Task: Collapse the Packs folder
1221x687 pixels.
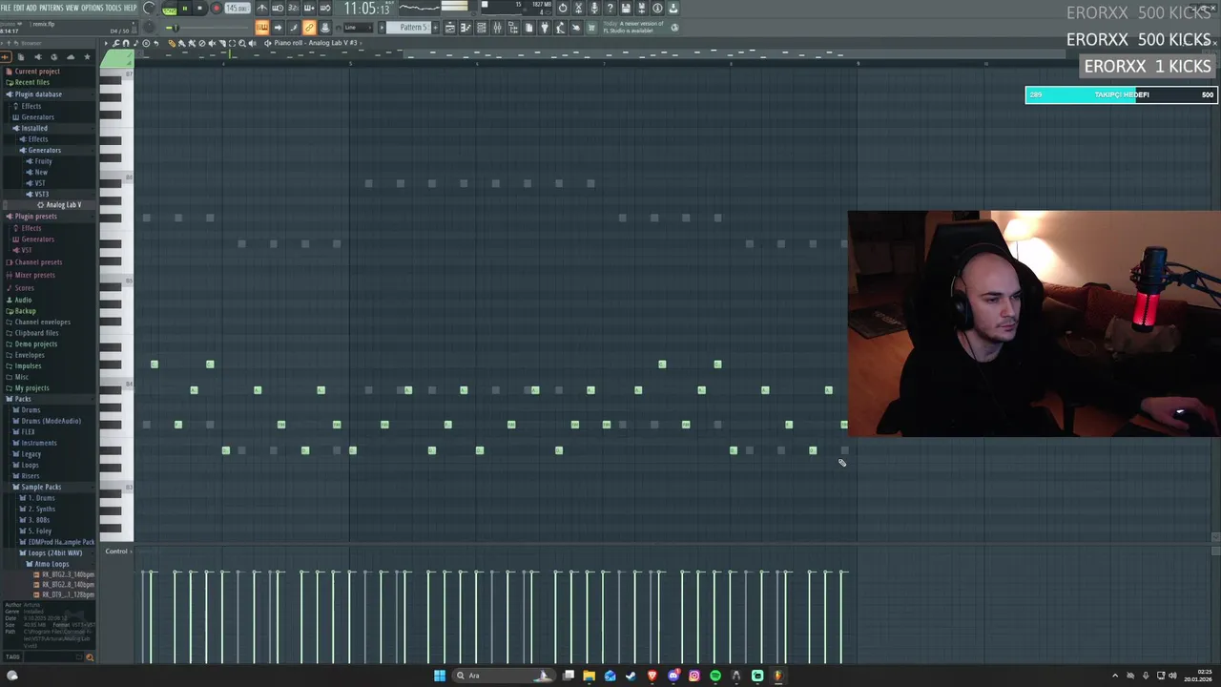Action: [x=23, y=399]
